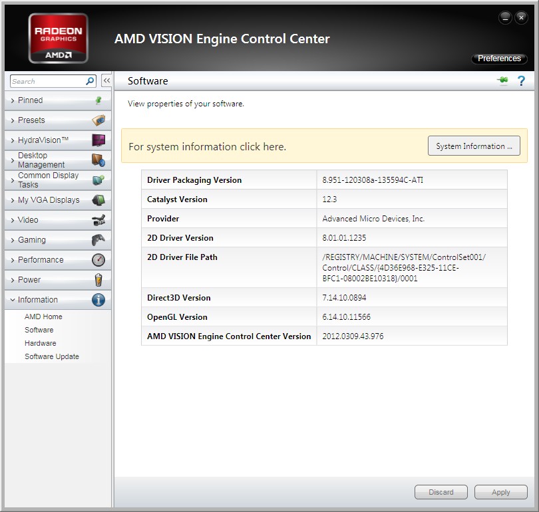
Task: Close the Control Center window
Action: pyautogui.click(x=521, y=17)
